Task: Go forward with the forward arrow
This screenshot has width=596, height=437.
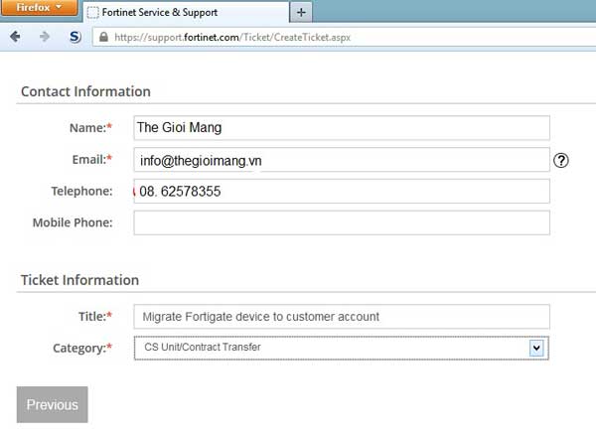Action: pos(45,37)
